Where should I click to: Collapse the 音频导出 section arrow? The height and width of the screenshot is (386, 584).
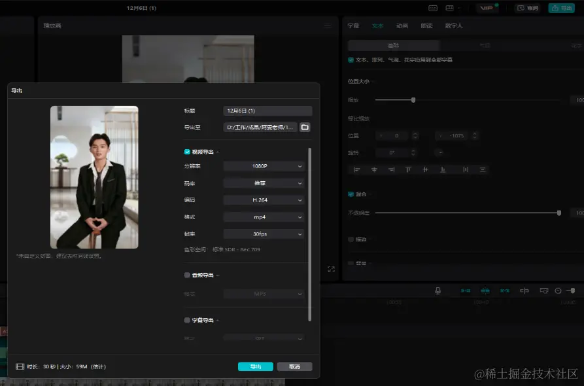click(x=218, y=275)
